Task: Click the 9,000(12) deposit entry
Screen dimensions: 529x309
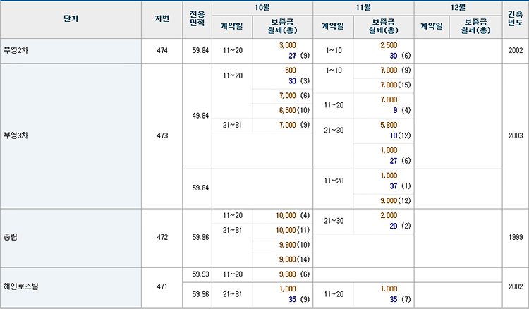Action: tap(396, 201)
